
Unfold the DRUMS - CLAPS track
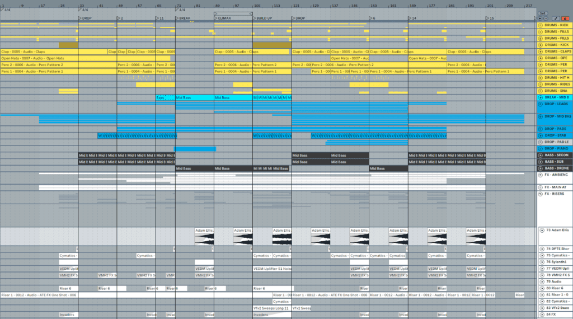541,51
